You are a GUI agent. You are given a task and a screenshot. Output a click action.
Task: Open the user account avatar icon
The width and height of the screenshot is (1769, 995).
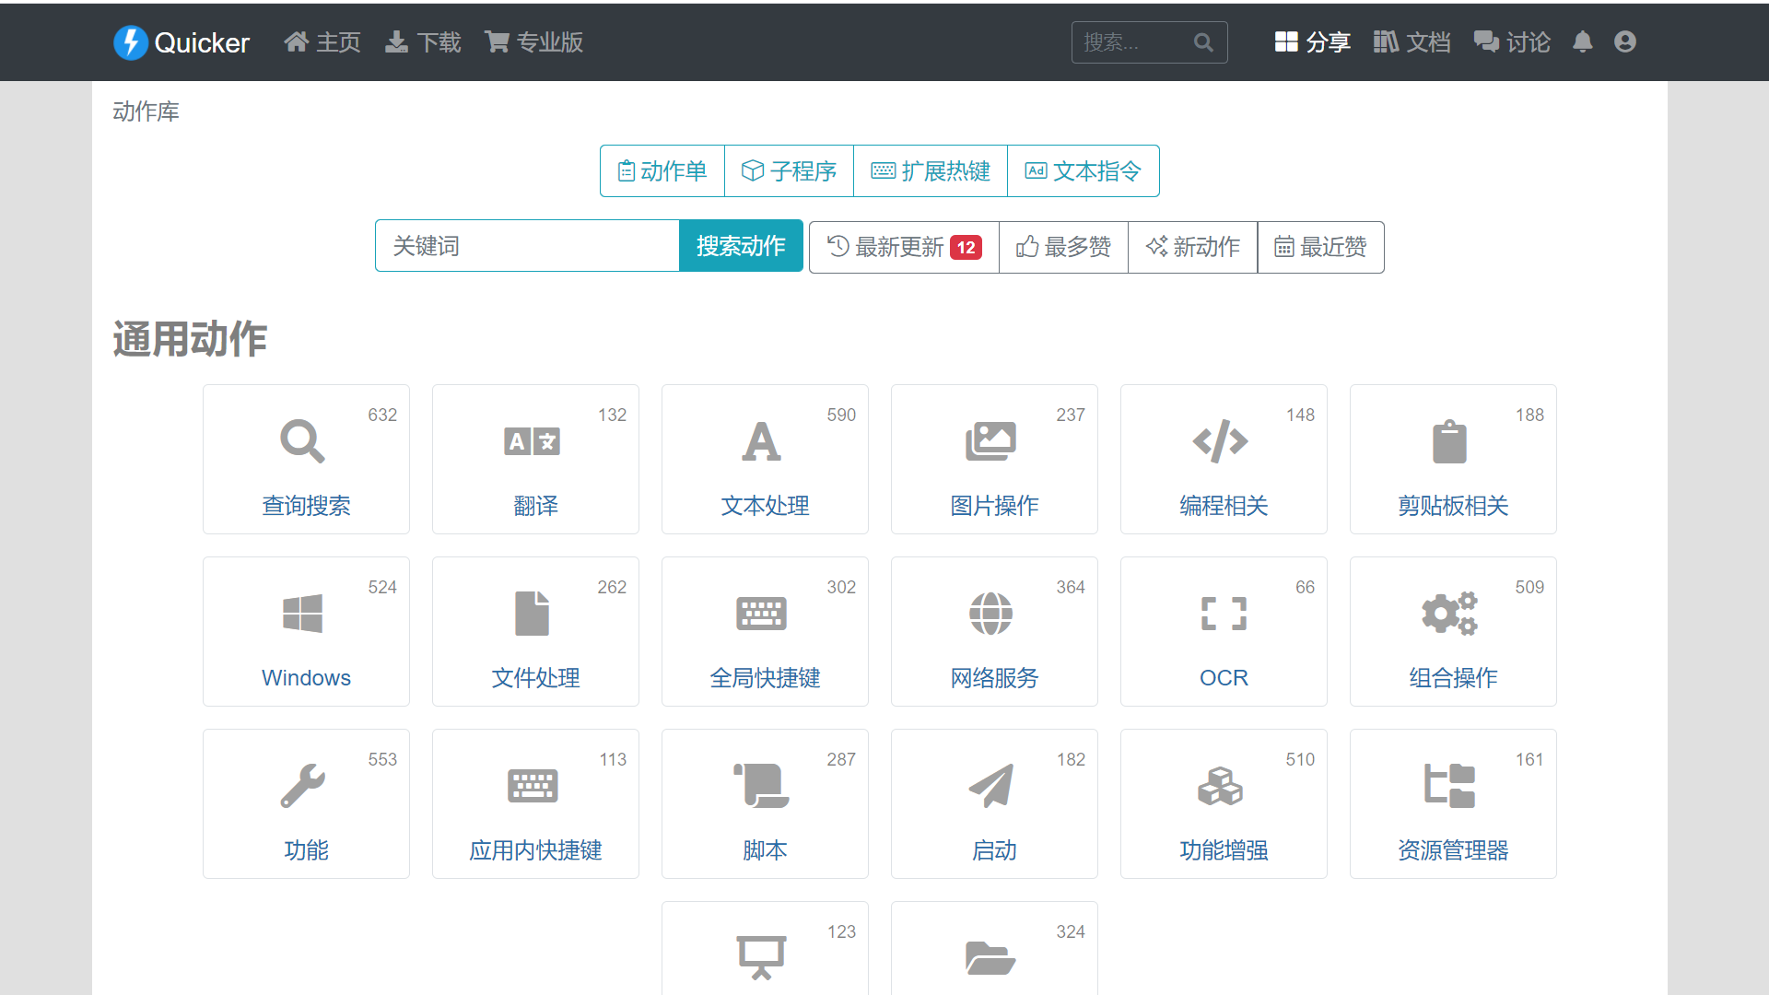(1625, 42)
